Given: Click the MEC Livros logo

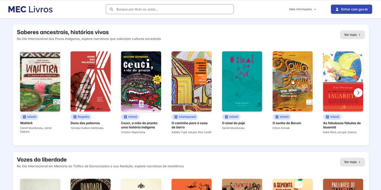Looking at the screenshot, I should pyautogui.click(x=31, y=9).
